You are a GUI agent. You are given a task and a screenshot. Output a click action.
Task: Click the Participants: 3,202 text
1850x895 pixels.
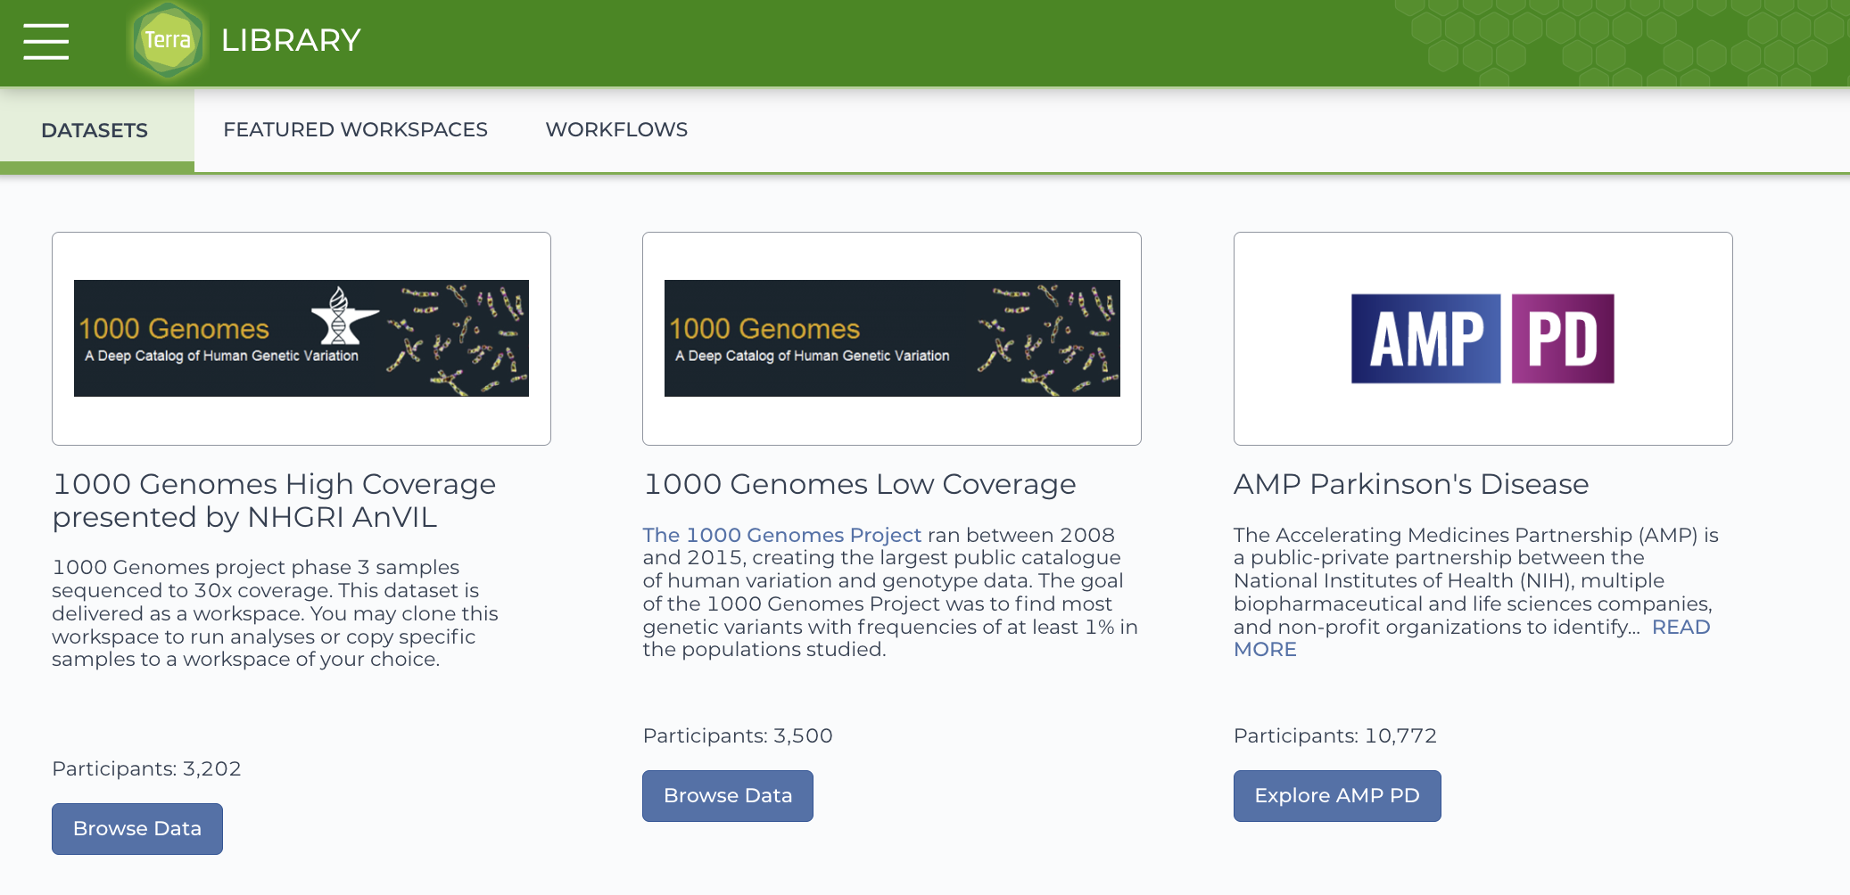pos(146,768)
